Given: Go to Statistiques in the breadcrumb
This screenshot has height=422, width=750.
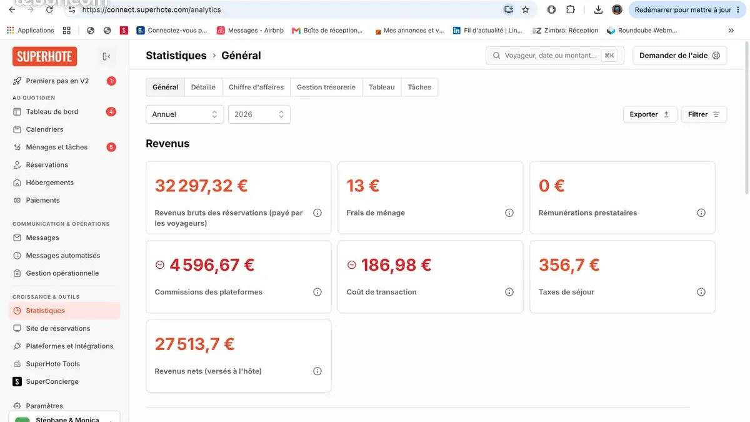Looking at the screenshot, I should [176, 56].
